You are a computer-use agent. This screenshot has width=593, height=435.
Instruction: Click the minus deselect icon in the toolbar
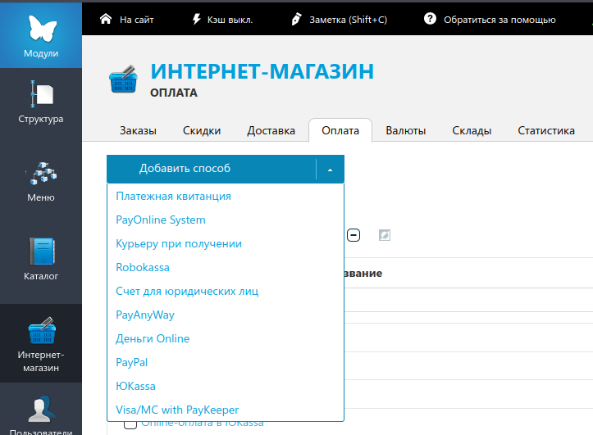354,235
